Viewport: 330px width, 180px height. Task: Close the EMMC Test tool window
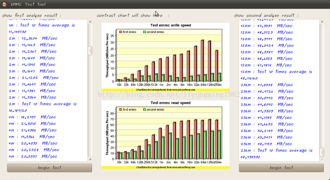[x=4, y=4]
